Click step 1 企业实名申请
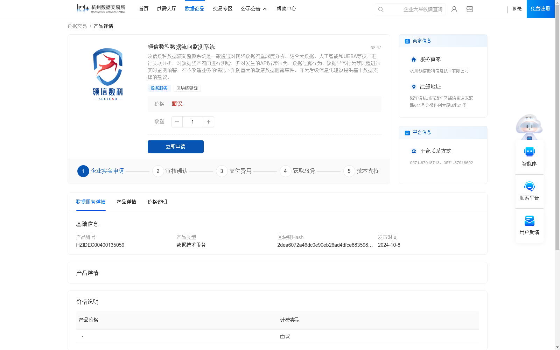560x350 pixels. coord(101,171)
